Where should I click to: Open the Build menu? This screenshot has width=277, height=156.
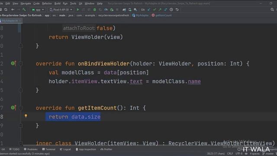[x=57, y=3]
